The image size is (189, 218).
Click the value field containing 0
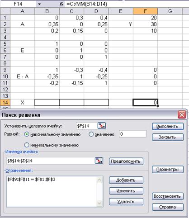coord(132,134)
